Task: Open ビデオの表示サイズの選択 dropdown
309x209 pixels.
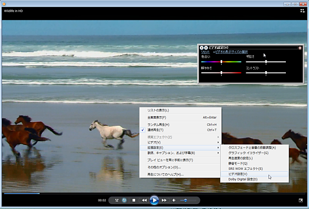Action: click(x=231, y=52)
